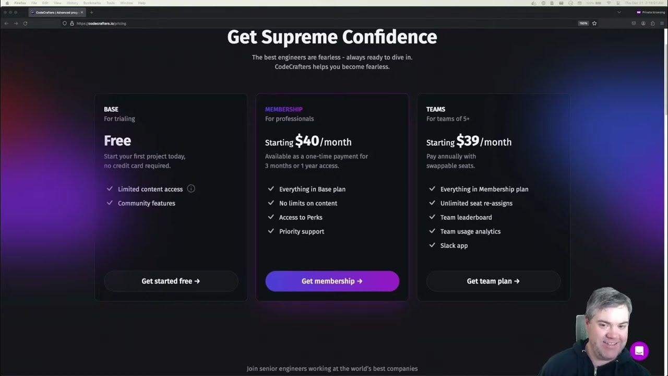Click the info icon beside Limited content access
Viewport: 668px width, 376px height.
click(x=191, y=189)
